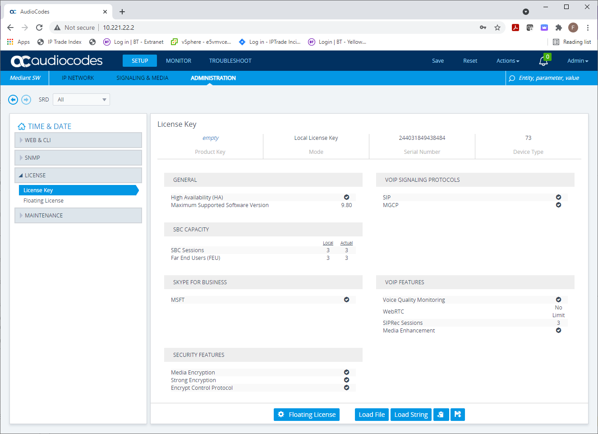The width and height of the screenshot is (598, 434).
Task: Bookmark this page with the star icon
Action: point(497,28)
